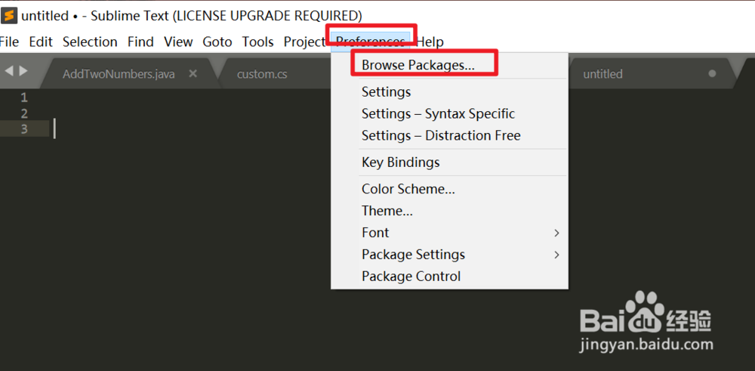Viewport: 755px width, 371px height.
Task: Click the right tab navigation arrow
Action: coord(23,71)
